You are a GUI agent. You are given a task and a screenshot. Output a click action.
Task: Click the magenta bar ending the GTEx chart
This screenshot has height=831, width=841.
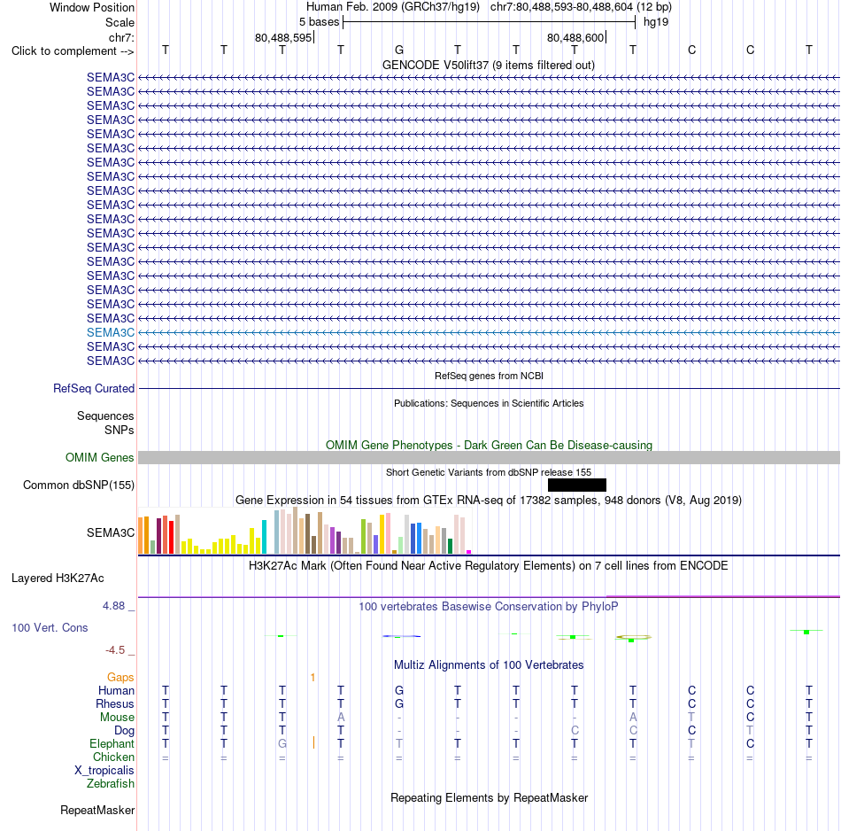tap(469, 552)
